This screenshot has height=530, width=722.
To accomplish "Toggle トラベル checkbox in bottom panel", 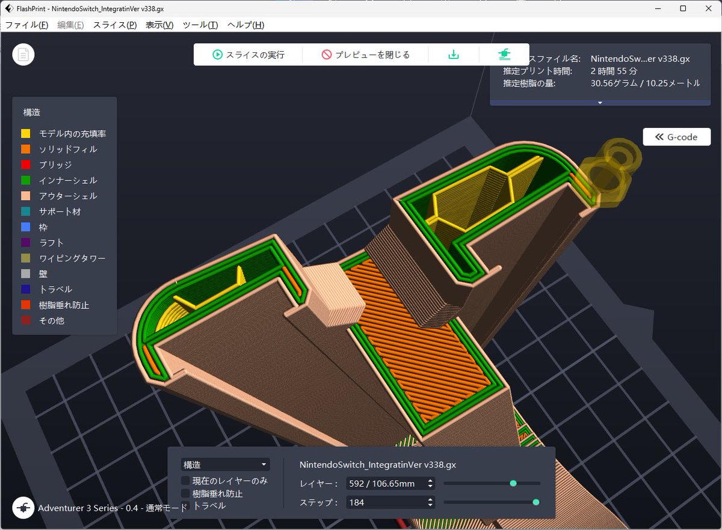I will (186, 506).
